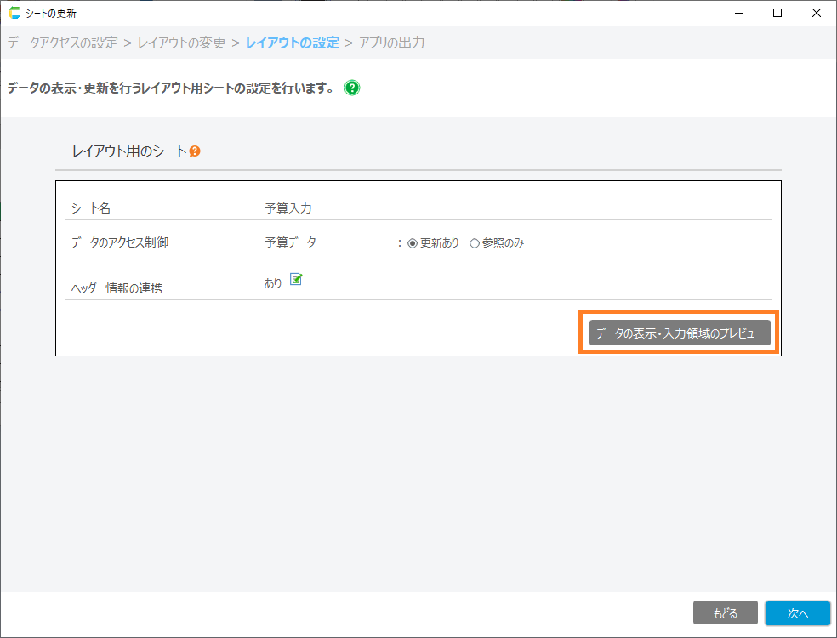Viewport: 837px width, 638px height.
Task: Select the 更新あり radio button
Action: coord(413,243)
